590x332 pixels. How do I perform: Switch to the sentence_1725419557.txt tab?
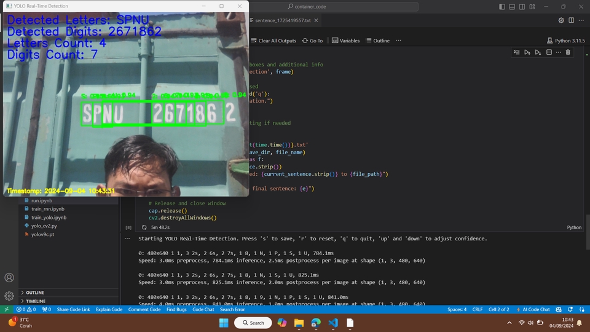pyautogui.click(x=283, y=20)
